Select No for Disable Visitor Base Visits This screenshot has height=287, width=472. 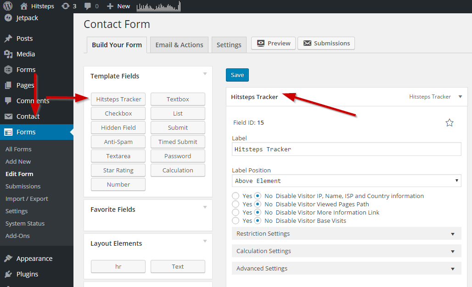(x=258, y=221)
